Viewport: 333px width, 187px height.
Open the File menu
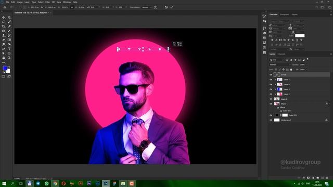[x=7, y=2]
